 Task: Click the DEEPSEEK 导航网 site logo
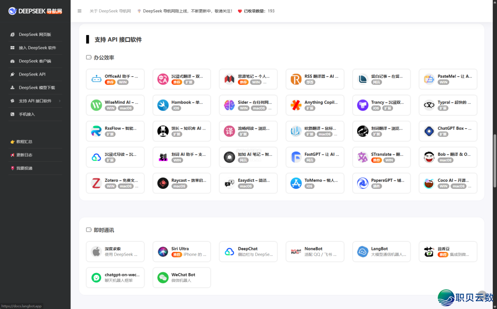(35, 11)
